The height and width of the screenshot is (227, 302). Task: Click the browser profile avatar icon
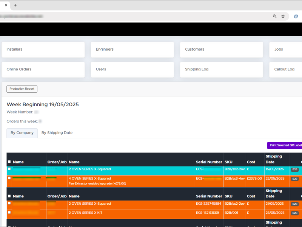[x=296, y=16]
